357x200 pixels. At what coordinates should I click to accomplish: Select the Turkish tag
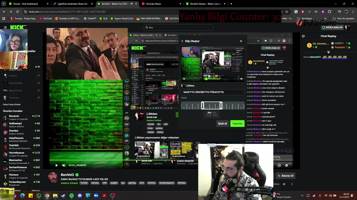(84, 183)
